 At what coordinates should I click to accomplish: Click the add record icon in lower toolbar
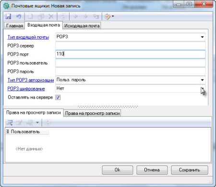(9, 122)
